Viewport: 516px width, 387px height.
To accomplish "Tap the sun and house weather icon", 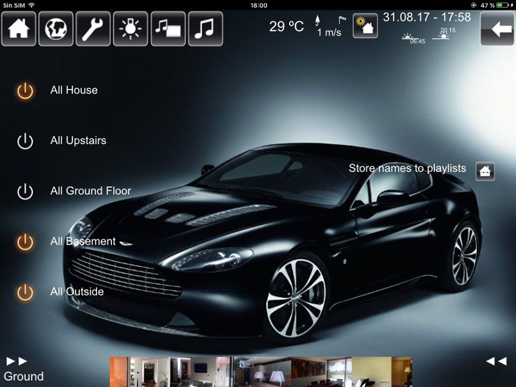I will (365, 26).
